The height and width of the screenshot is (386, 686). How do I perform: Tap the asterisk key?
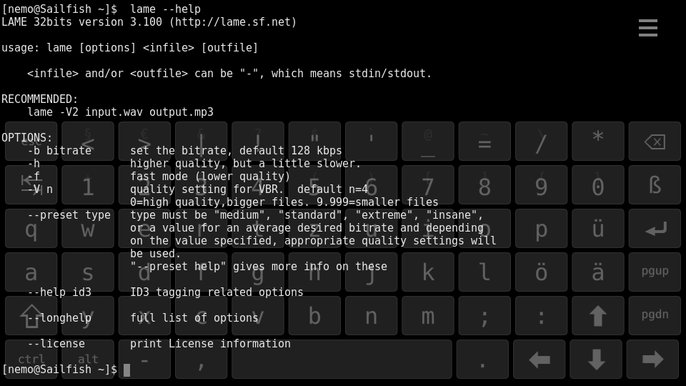(x=597, y=141)
